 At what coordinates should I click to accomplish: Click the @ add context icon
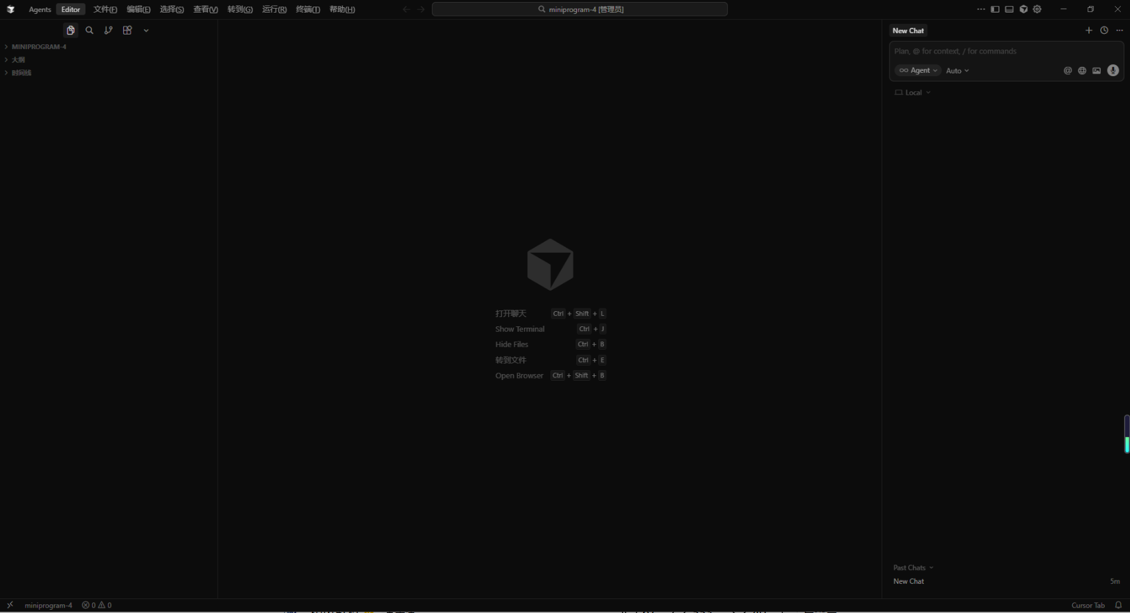(1067, 71)
